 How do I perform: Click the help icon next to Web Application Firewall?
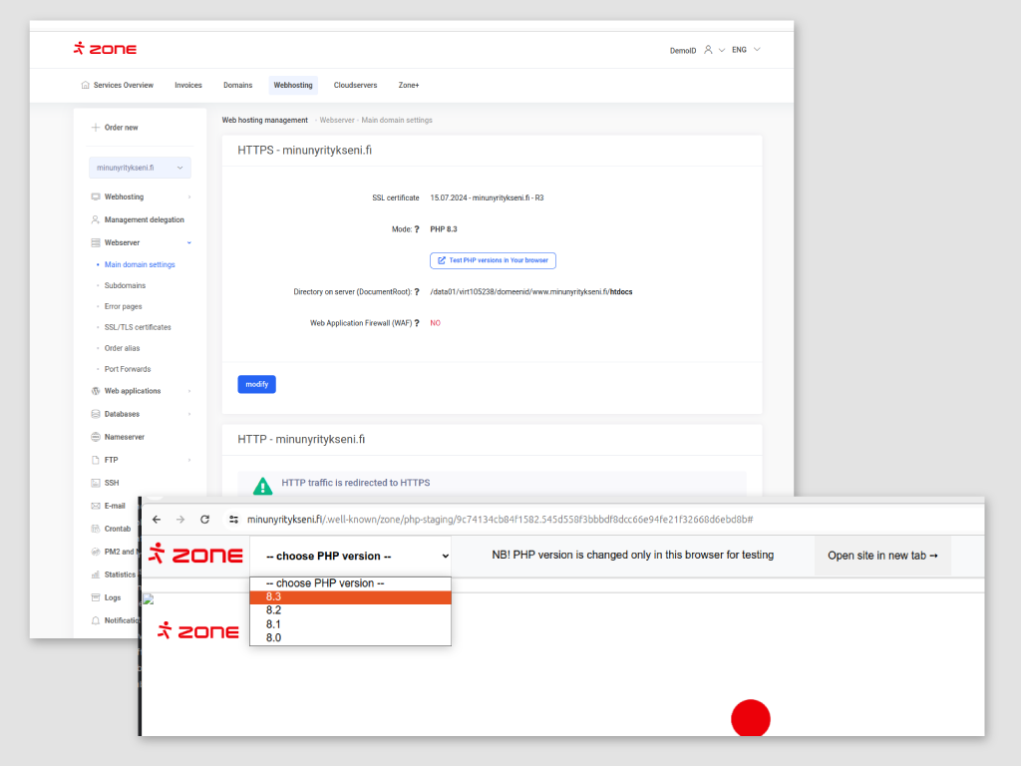[x=417, y=323]
